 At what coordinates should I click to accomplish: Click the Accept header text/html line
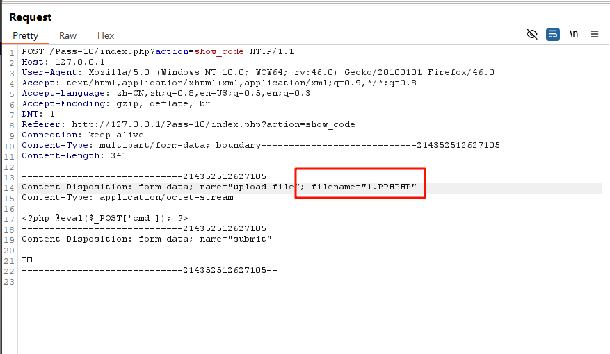click(219, 83)
